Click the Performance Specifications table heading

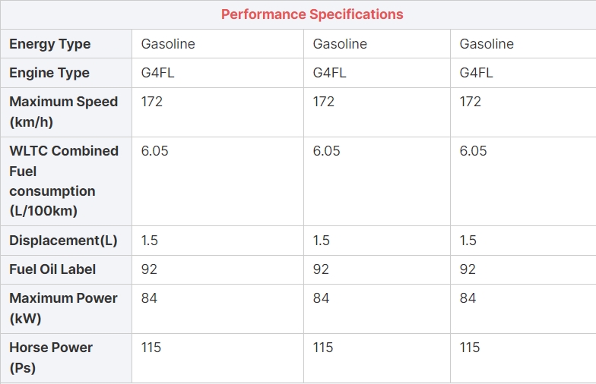(x=312, y=14)
